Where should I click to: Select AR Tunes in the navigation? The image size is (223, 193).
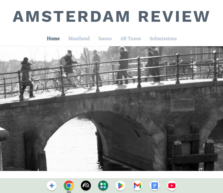tap(130, 39)
